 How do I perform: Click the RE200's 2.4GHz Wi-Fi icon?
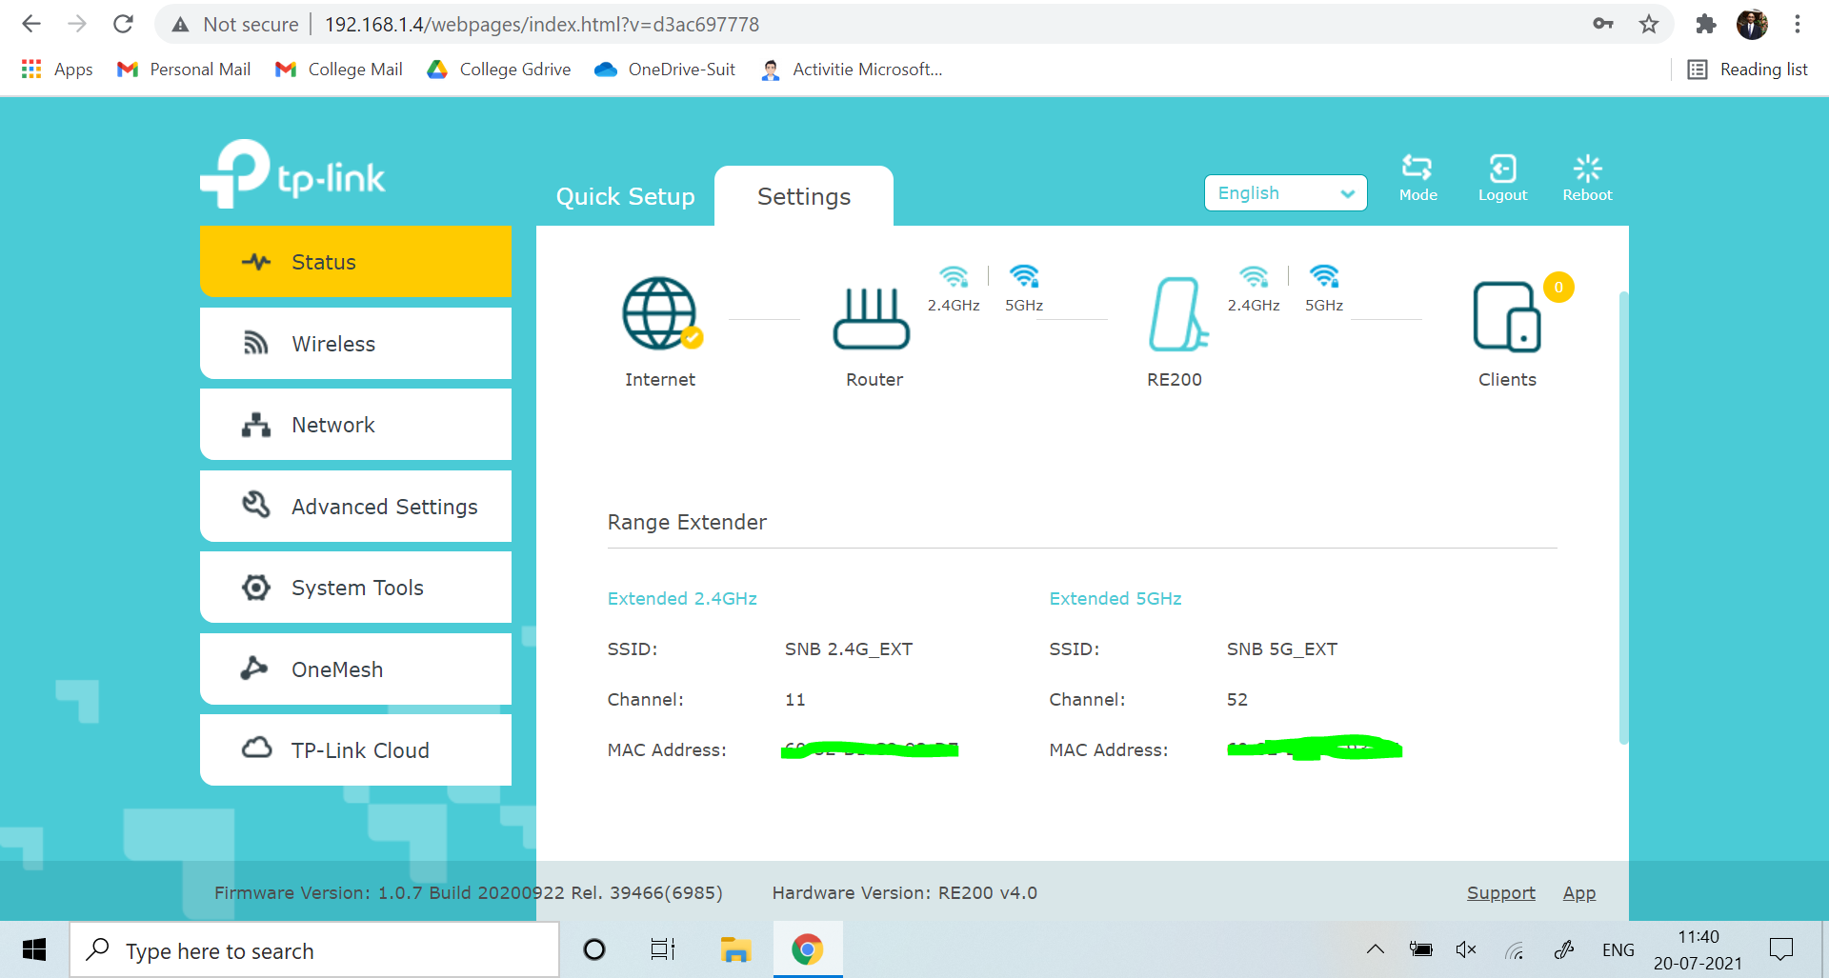click(1254, 277)
